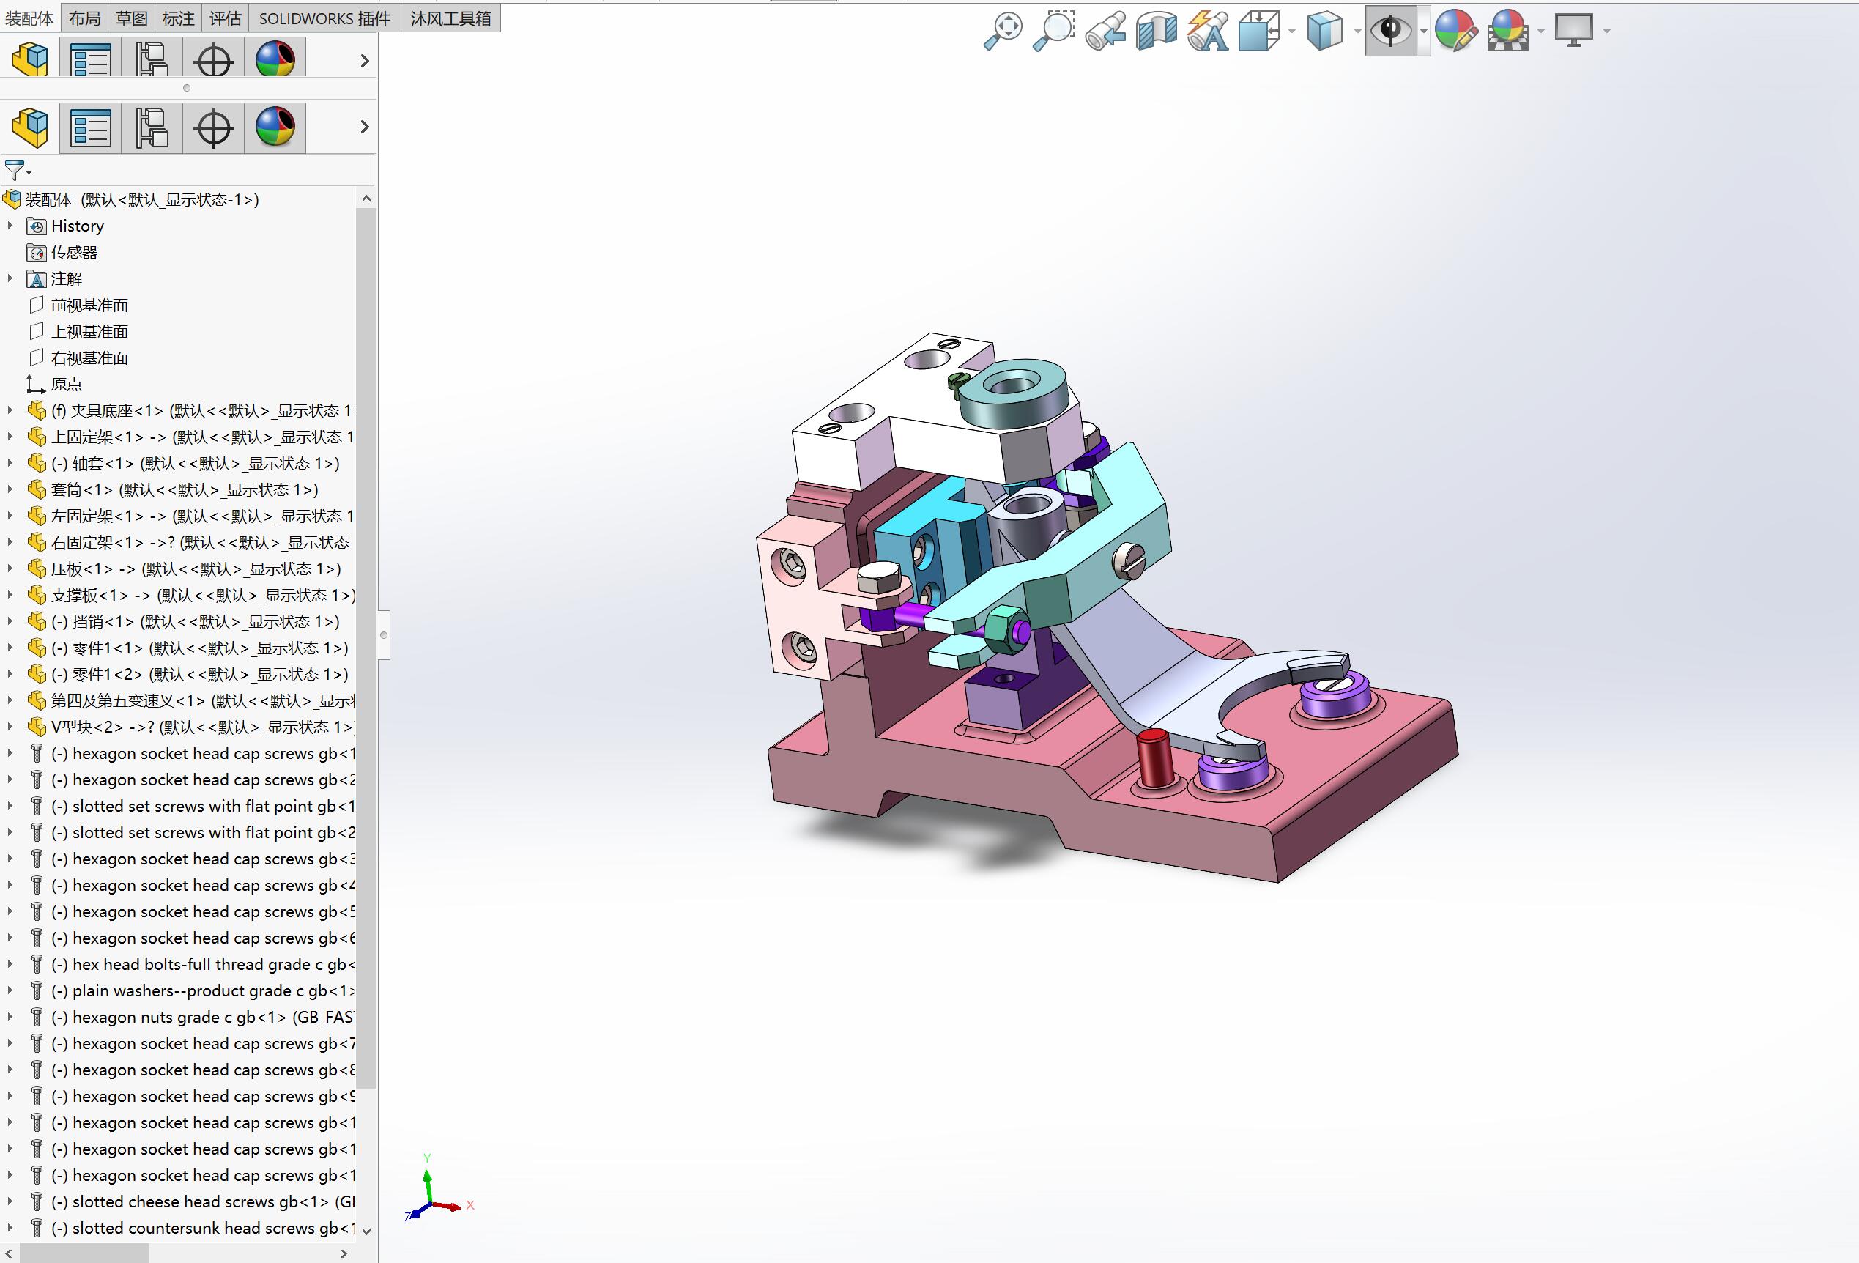Activate the Zoom to Area tool
Screen dimensions: 1859x1263
[1053, 32]
